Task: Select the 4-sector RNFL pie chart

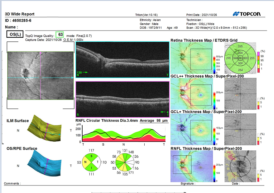Action: click(x=91, y=162)
